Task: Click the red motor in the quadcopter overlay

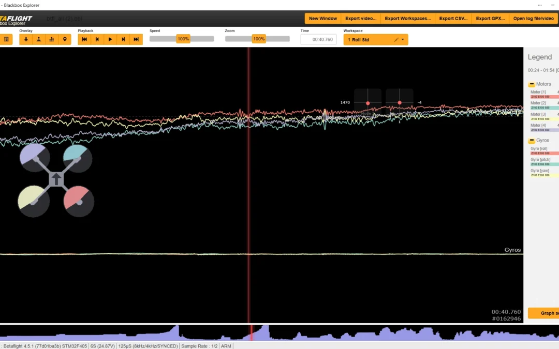Action: (x=79, y=201)
